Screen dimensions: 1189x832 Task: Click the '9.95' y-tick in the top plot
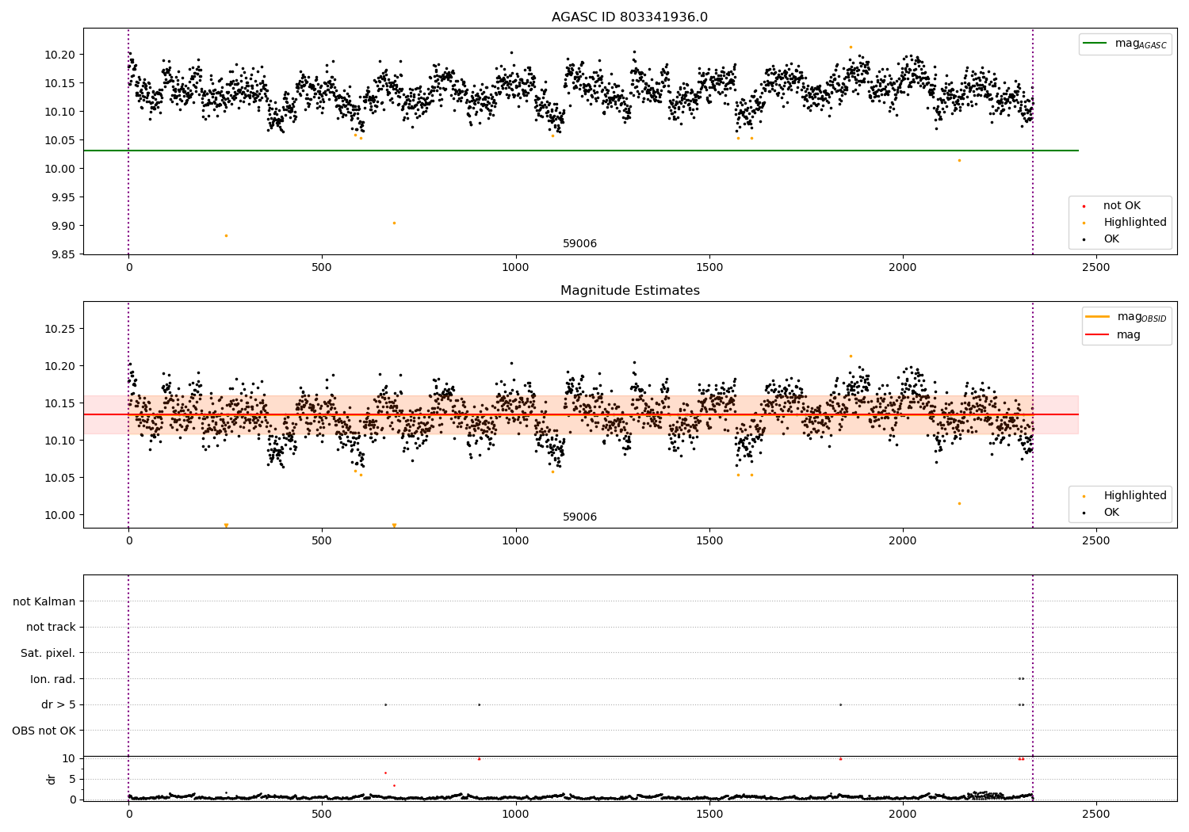point(62,197)
